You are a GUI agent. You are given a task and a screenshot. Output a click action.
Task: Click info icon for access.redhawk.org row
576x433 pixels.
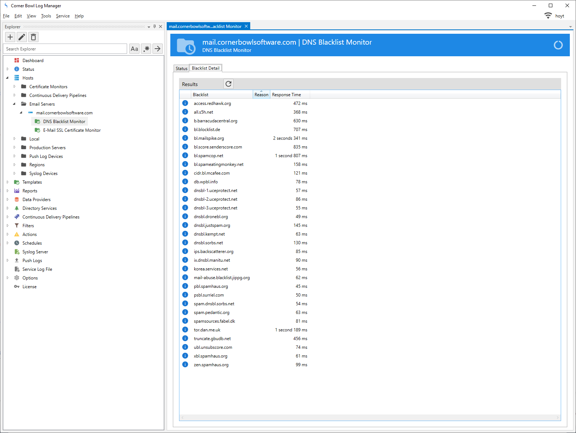pos(185,103)
